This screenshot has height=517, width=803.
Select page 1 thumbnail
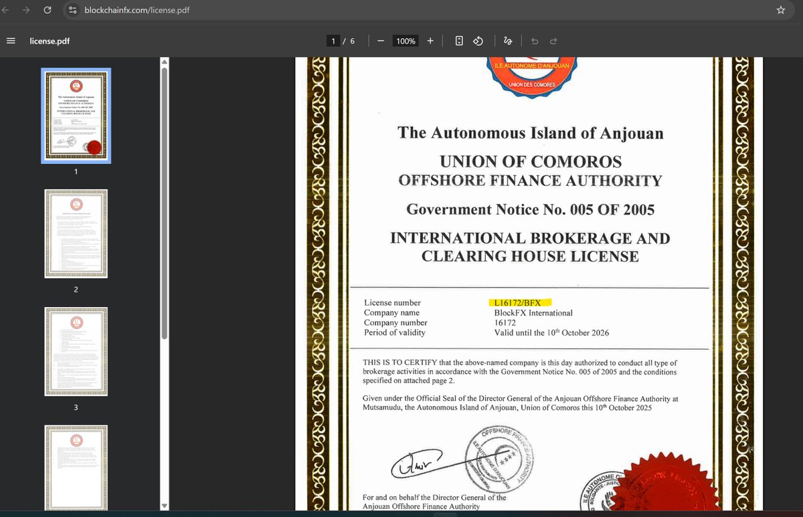pos(76,116)
